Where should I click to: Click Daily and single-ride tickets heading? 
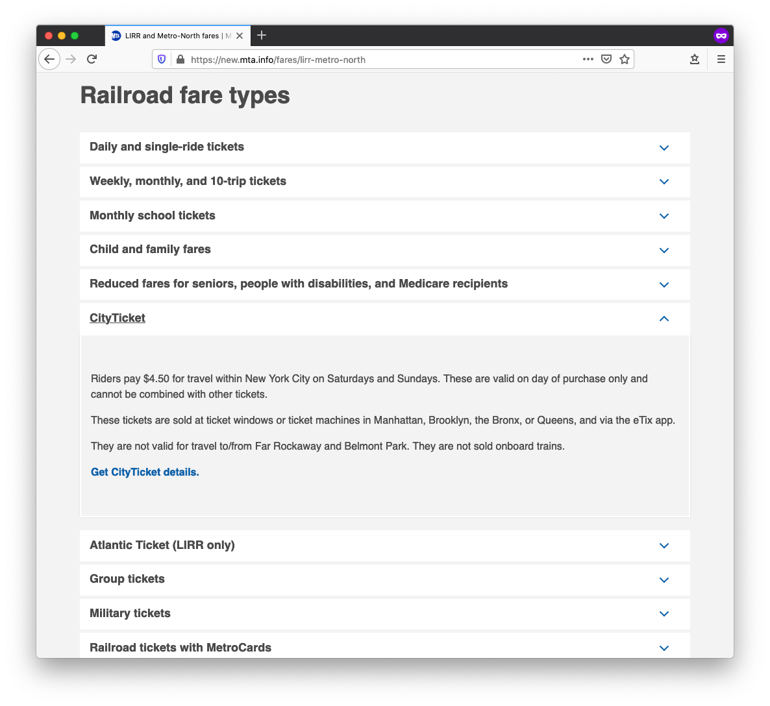coord(166,147)
